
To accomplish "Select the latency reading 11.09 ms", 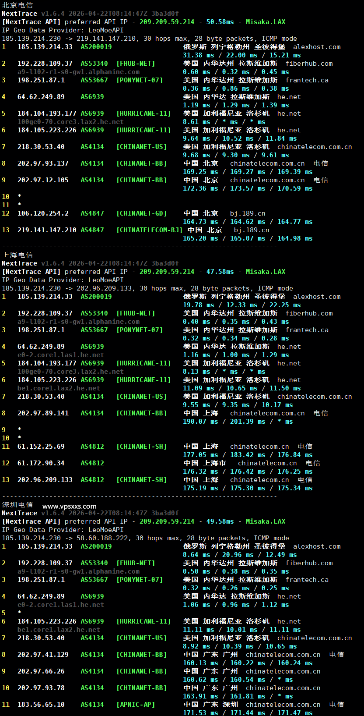I will point(199,388).
